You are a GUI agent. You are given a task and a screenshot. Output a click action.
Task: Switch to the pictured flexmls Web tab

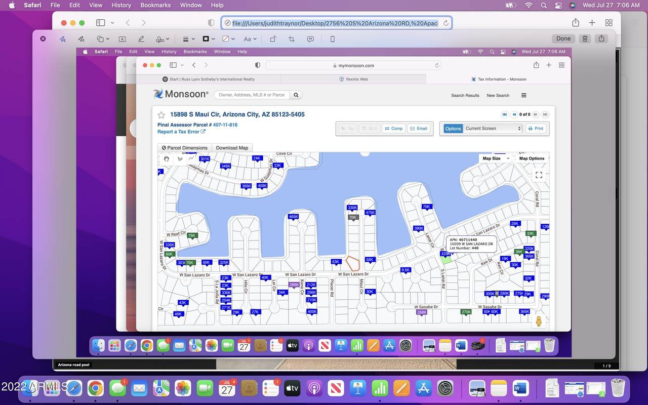click(x=353, y=79)
